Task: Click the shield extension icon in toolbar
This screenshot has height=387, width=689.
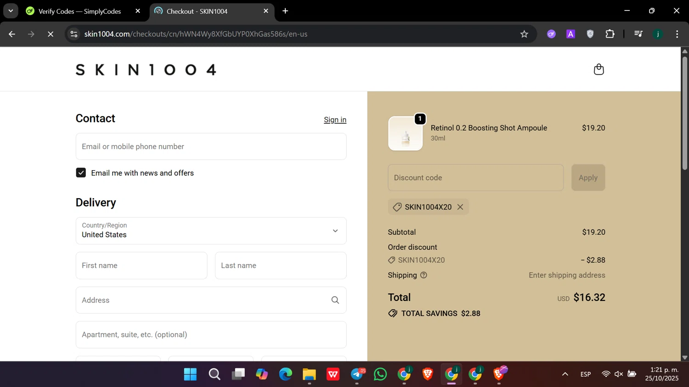Action: [590, 34]
